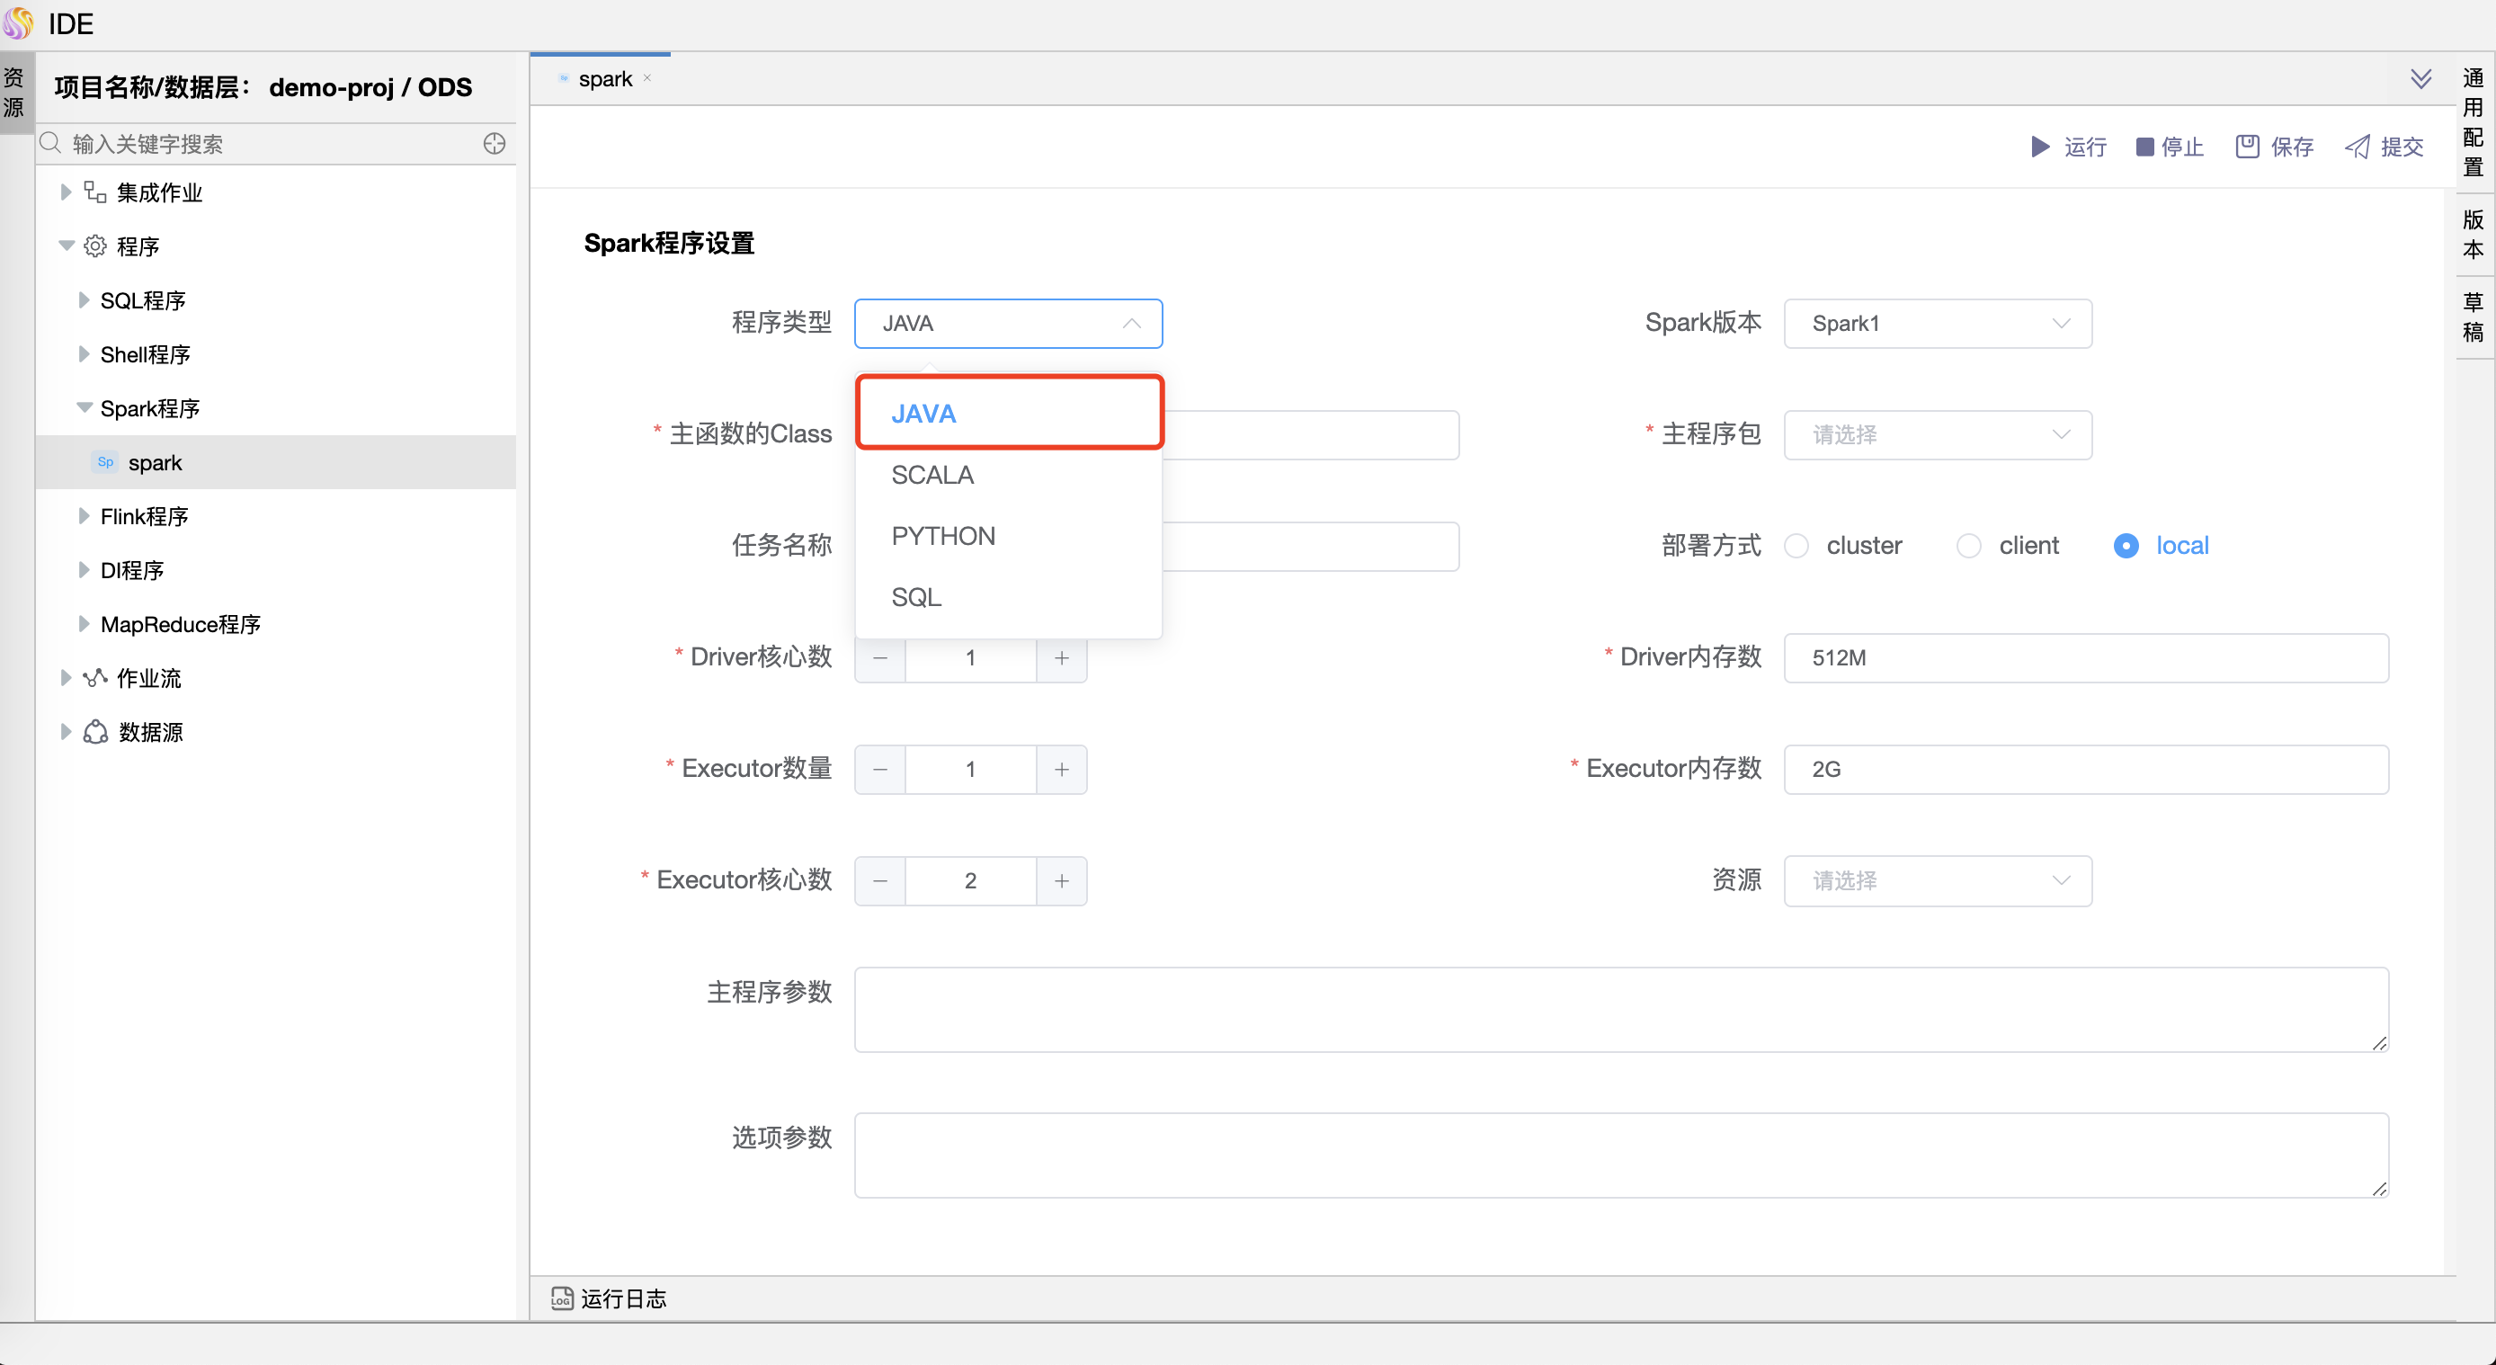Open the run log icon at bottom

pos(561,1298)
